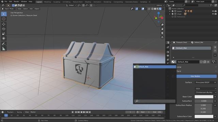Pick the Measure ruler tool

pos(4,49)
